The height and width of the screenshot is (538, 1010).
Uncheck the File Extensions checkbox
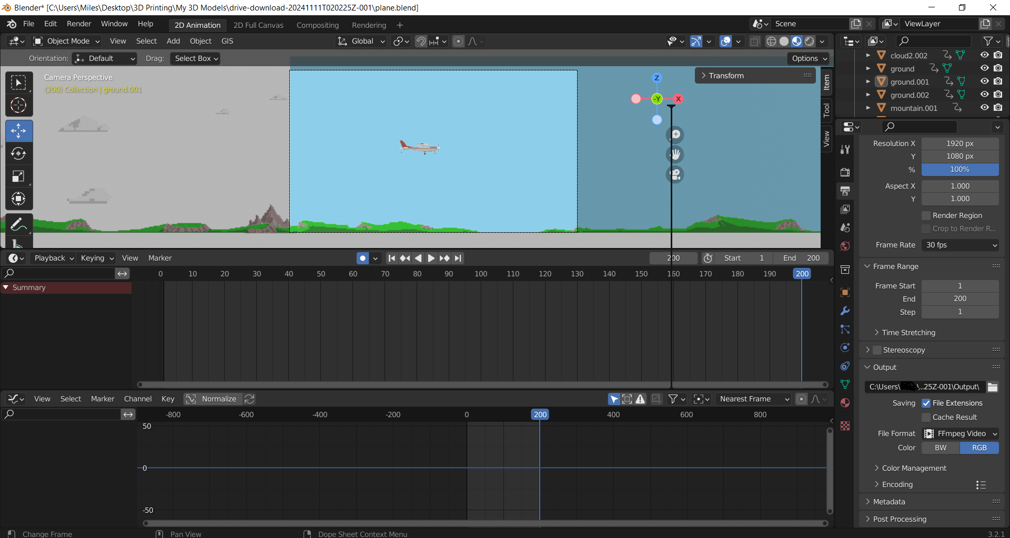pos(926,403)
